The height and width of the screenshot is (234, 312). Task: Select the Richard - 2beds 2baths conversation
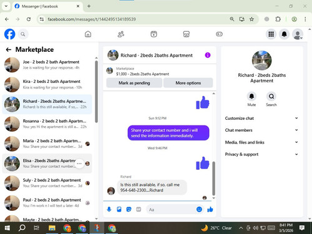pos(47,104)
